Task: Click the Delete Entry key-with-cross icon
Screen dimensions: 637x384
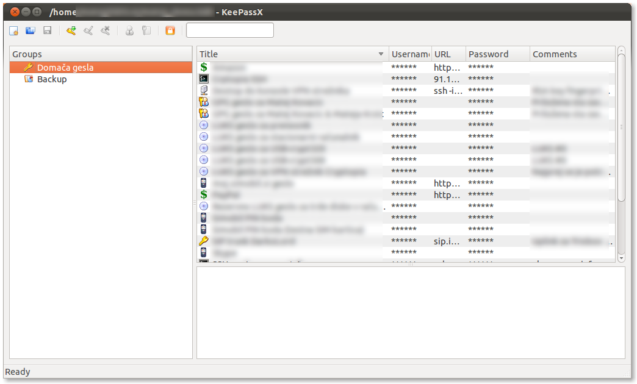Action: pyautogui.click(x=105, y=31)
